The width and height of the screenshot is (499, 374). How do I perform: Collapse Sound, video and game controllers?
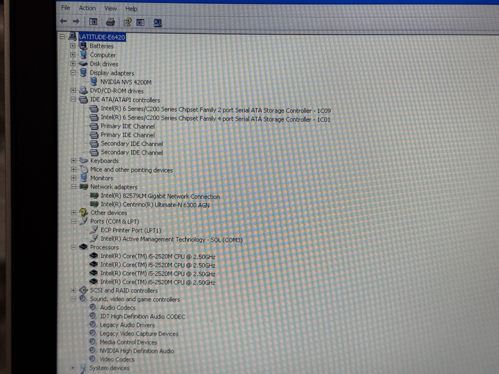click(73, 299)
